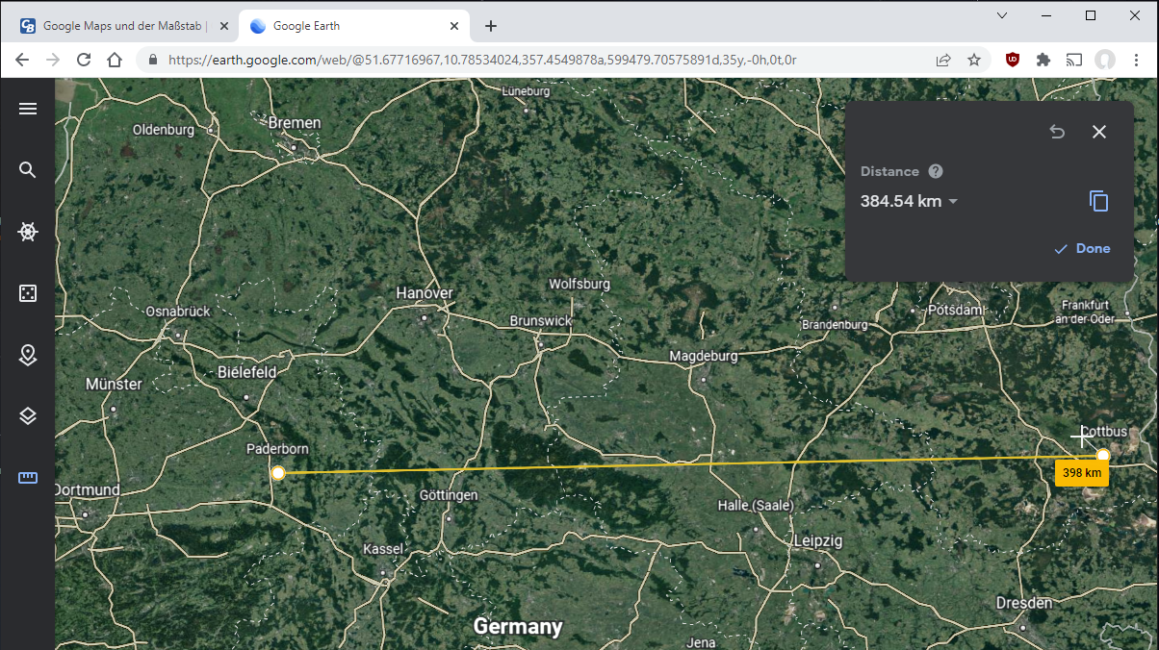Open the search tool in sidebar
1159x650 pixels.
pos(28,170)
